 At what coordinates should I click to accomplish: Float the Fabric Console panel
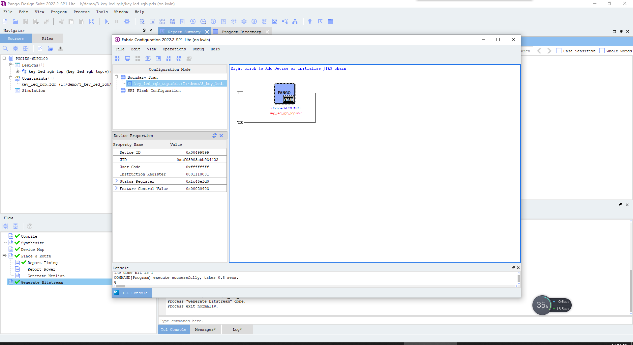click(x=513, y=268)
